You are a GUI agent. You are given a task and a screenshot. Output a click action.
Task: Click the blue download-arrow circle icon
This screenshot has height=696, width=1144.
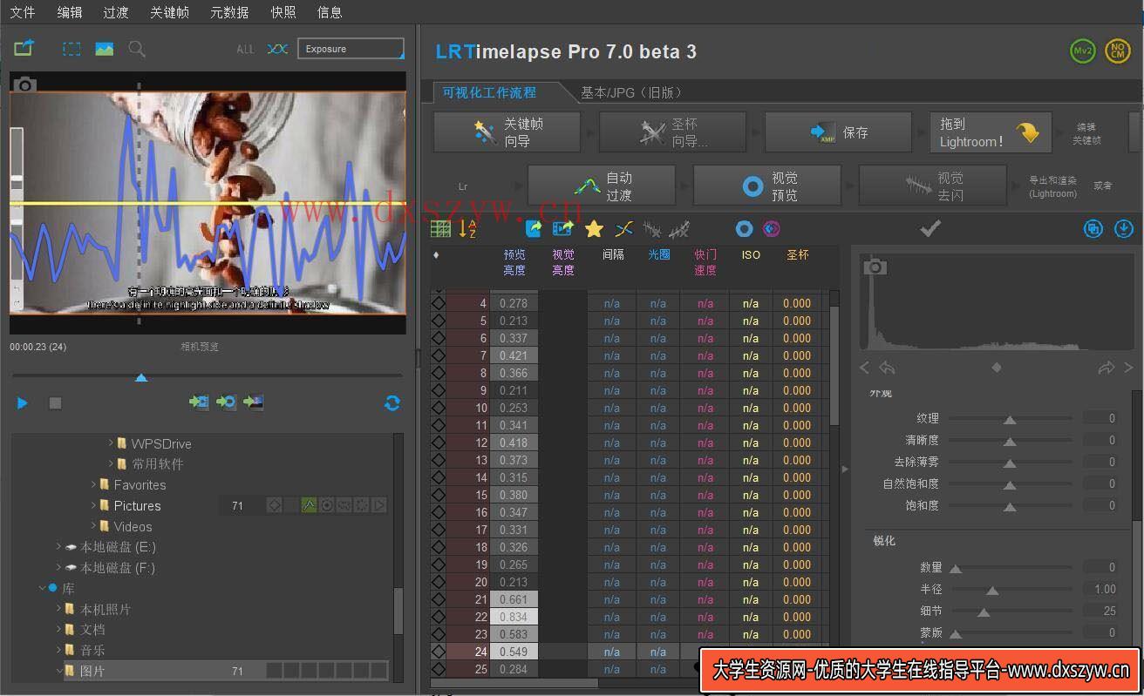point(1124,229)
